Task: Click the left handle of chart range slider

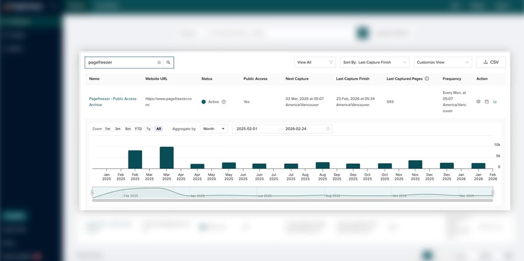Action: click(x=92, y=192)
